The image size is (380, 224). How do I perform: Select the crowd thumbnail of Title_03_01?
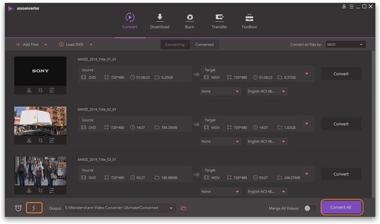coord(40,171)
